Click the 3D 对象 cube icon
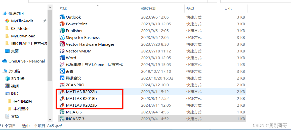 click(x=7, y=79)
